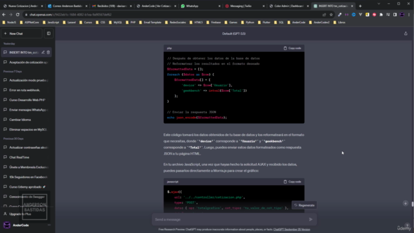Image resolution: width=414 pixels, height=233 pixels.
Task: Click Upgrade to Plus
Action: point(20,214)
